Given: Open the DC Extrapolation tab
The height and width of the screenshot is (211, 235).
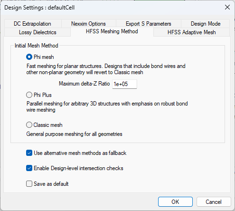Looking at the screenshot, I should (32, 24).
